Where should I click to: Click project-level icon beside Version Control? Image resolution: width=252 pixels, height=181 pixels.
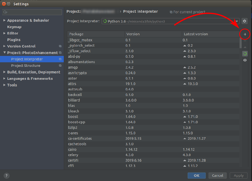click(60, 46)
